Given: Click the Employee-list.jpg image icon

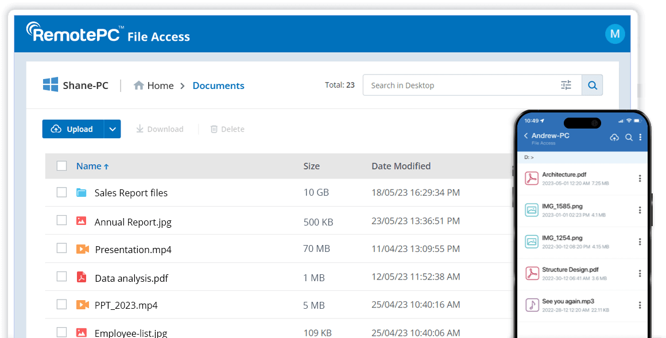Looking at the screenshot, I should [x=81, y=332].
